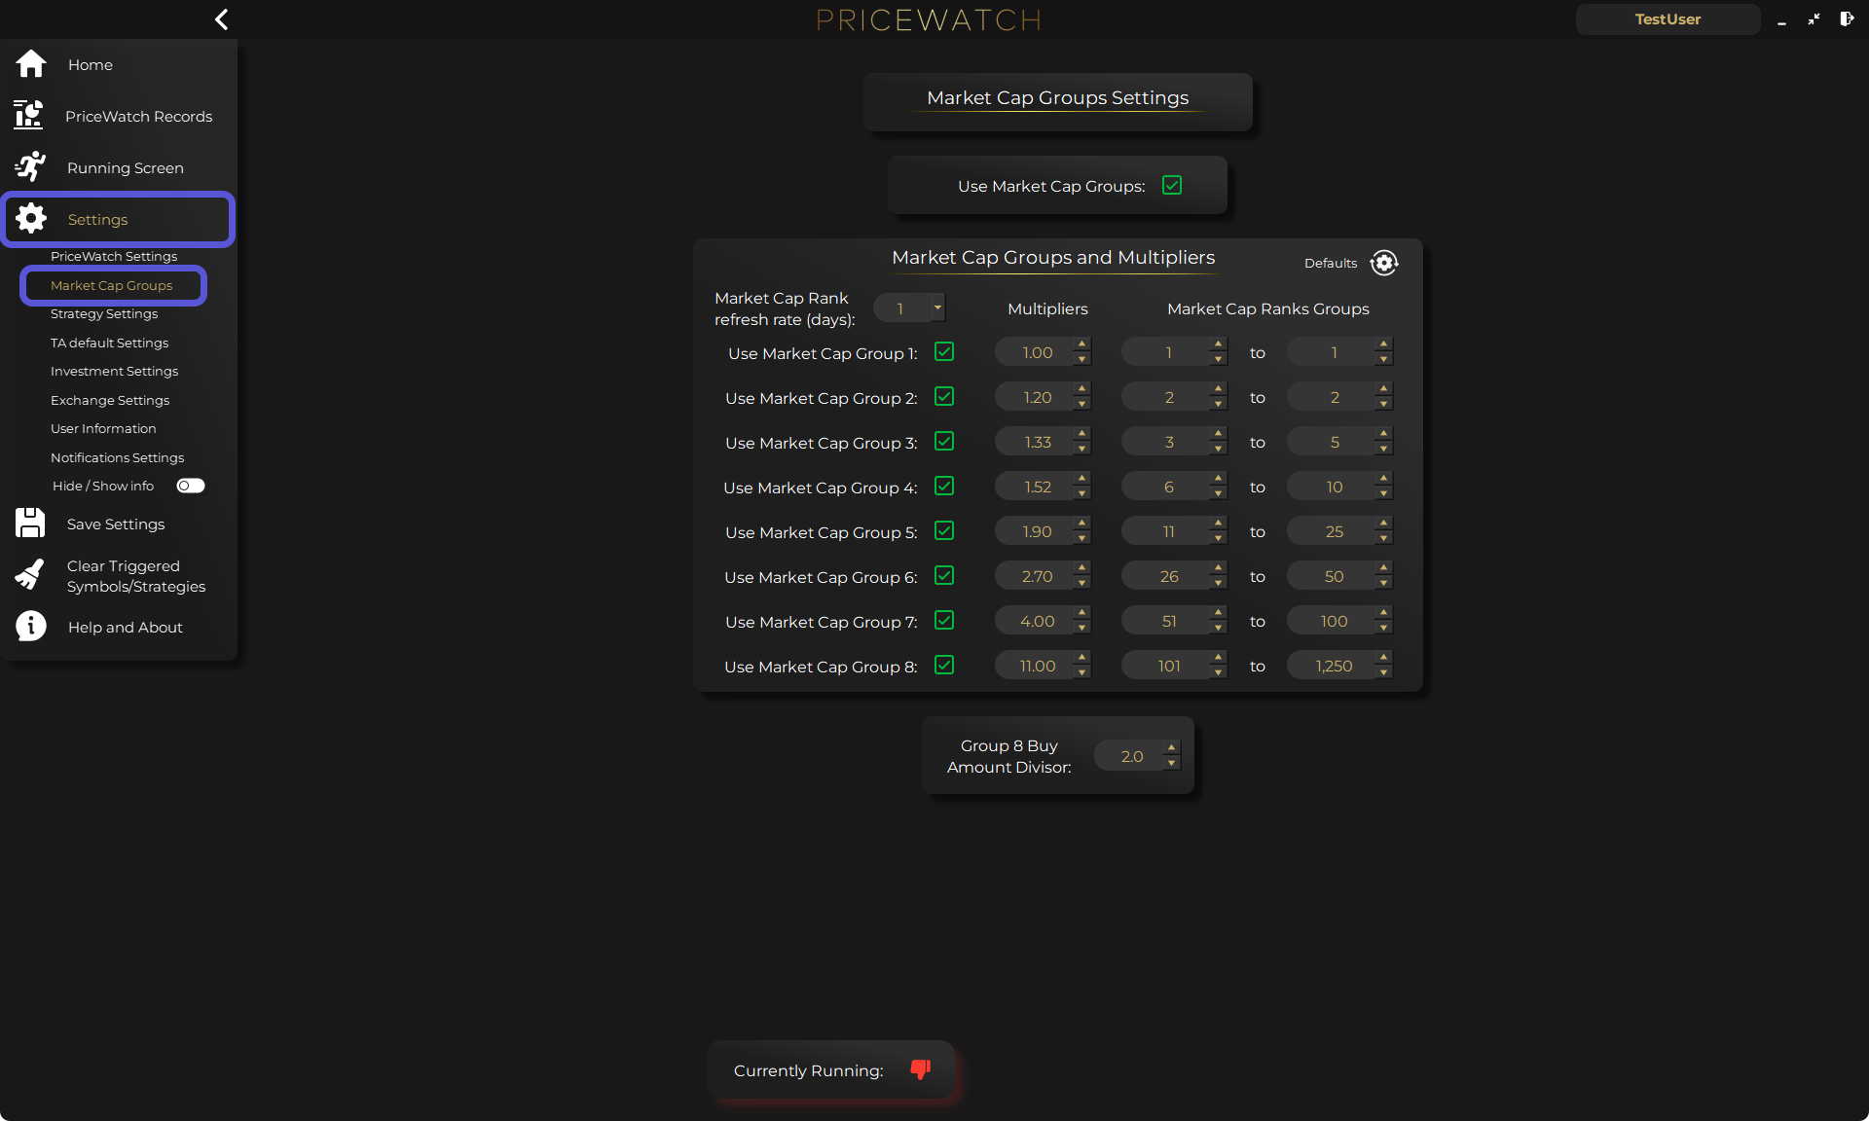Screen dimensions: 1869x1121
Task: Click Group 7 multiplier input field
Action: coord(1036,621)
